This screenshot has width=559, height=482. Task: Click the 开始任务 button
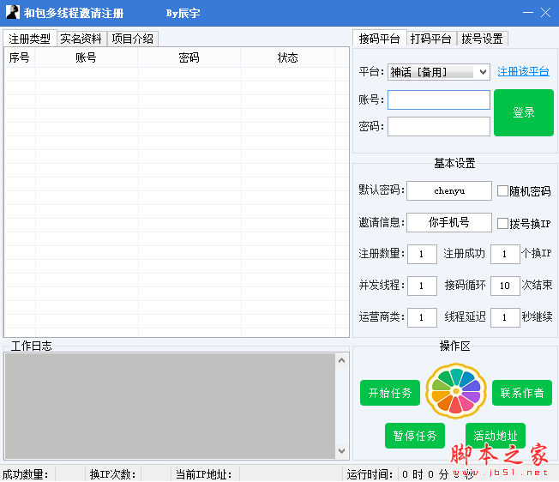[x=390, y=393]
